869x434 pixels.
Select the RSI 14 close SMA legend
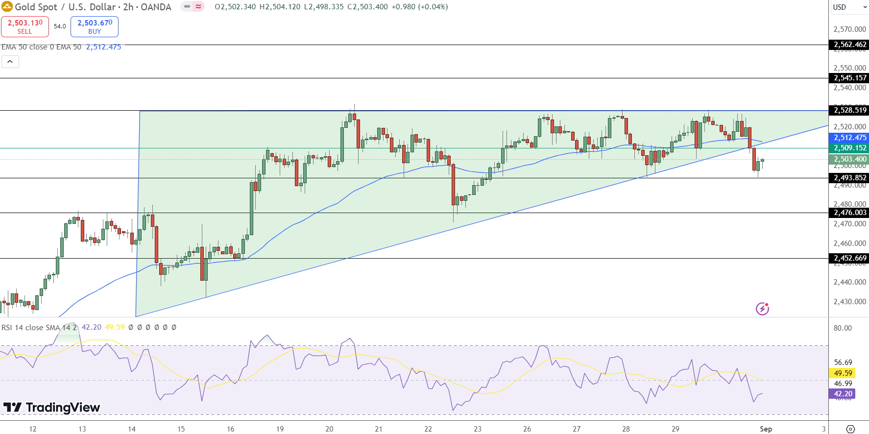pos(39,327)
